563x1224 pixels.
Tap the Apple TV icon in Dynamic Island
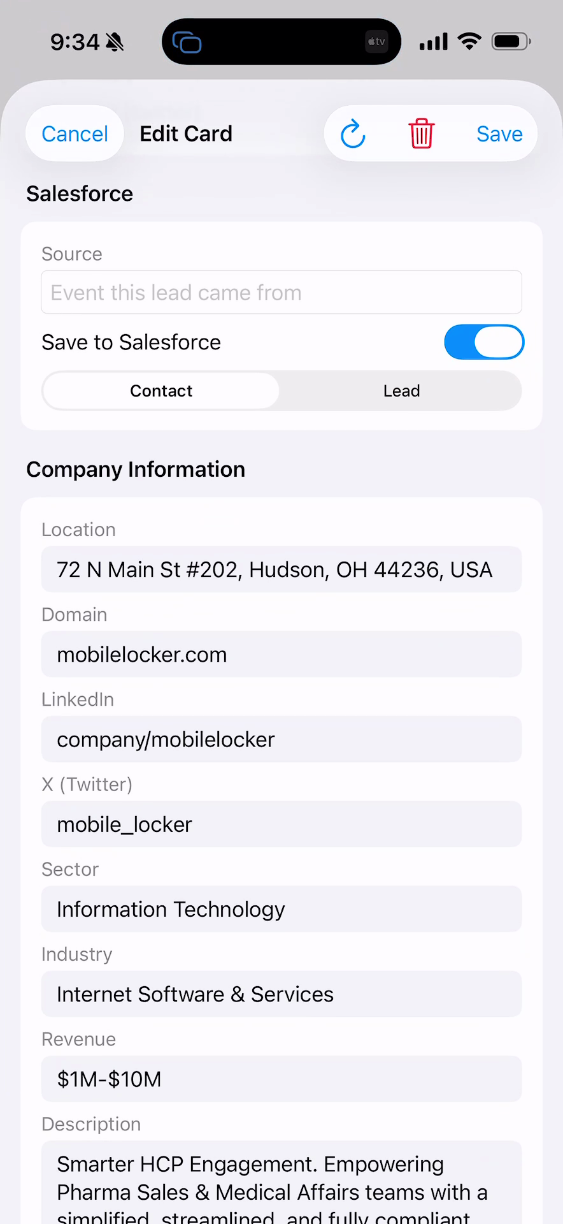(x=376, y=42)
